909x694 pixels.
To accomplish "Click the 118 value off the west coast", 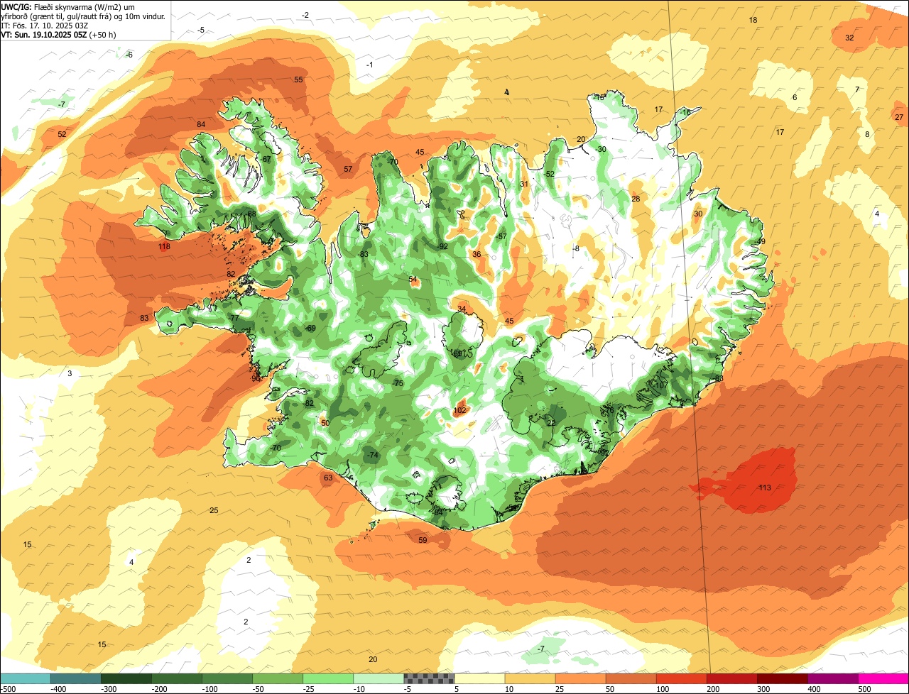I will coord(164,247).
